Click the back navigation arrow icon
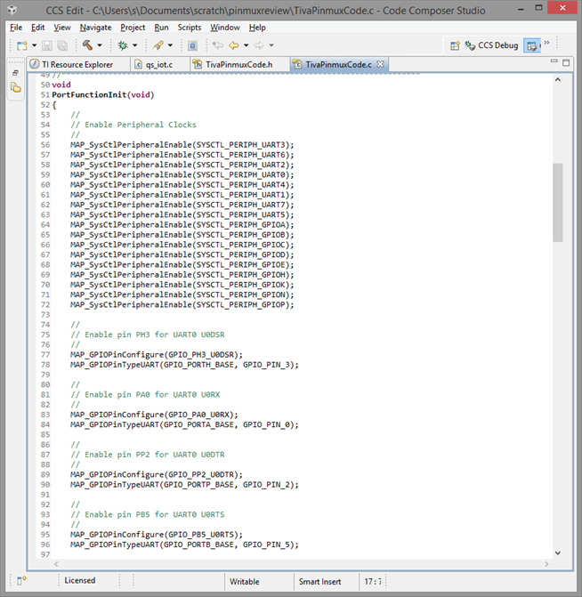 click(234, 45)
